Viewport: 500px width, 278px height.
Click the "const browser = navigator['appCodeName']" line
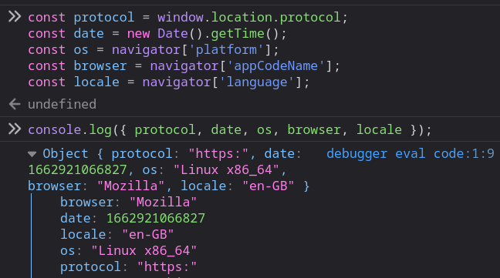(184, 66)
